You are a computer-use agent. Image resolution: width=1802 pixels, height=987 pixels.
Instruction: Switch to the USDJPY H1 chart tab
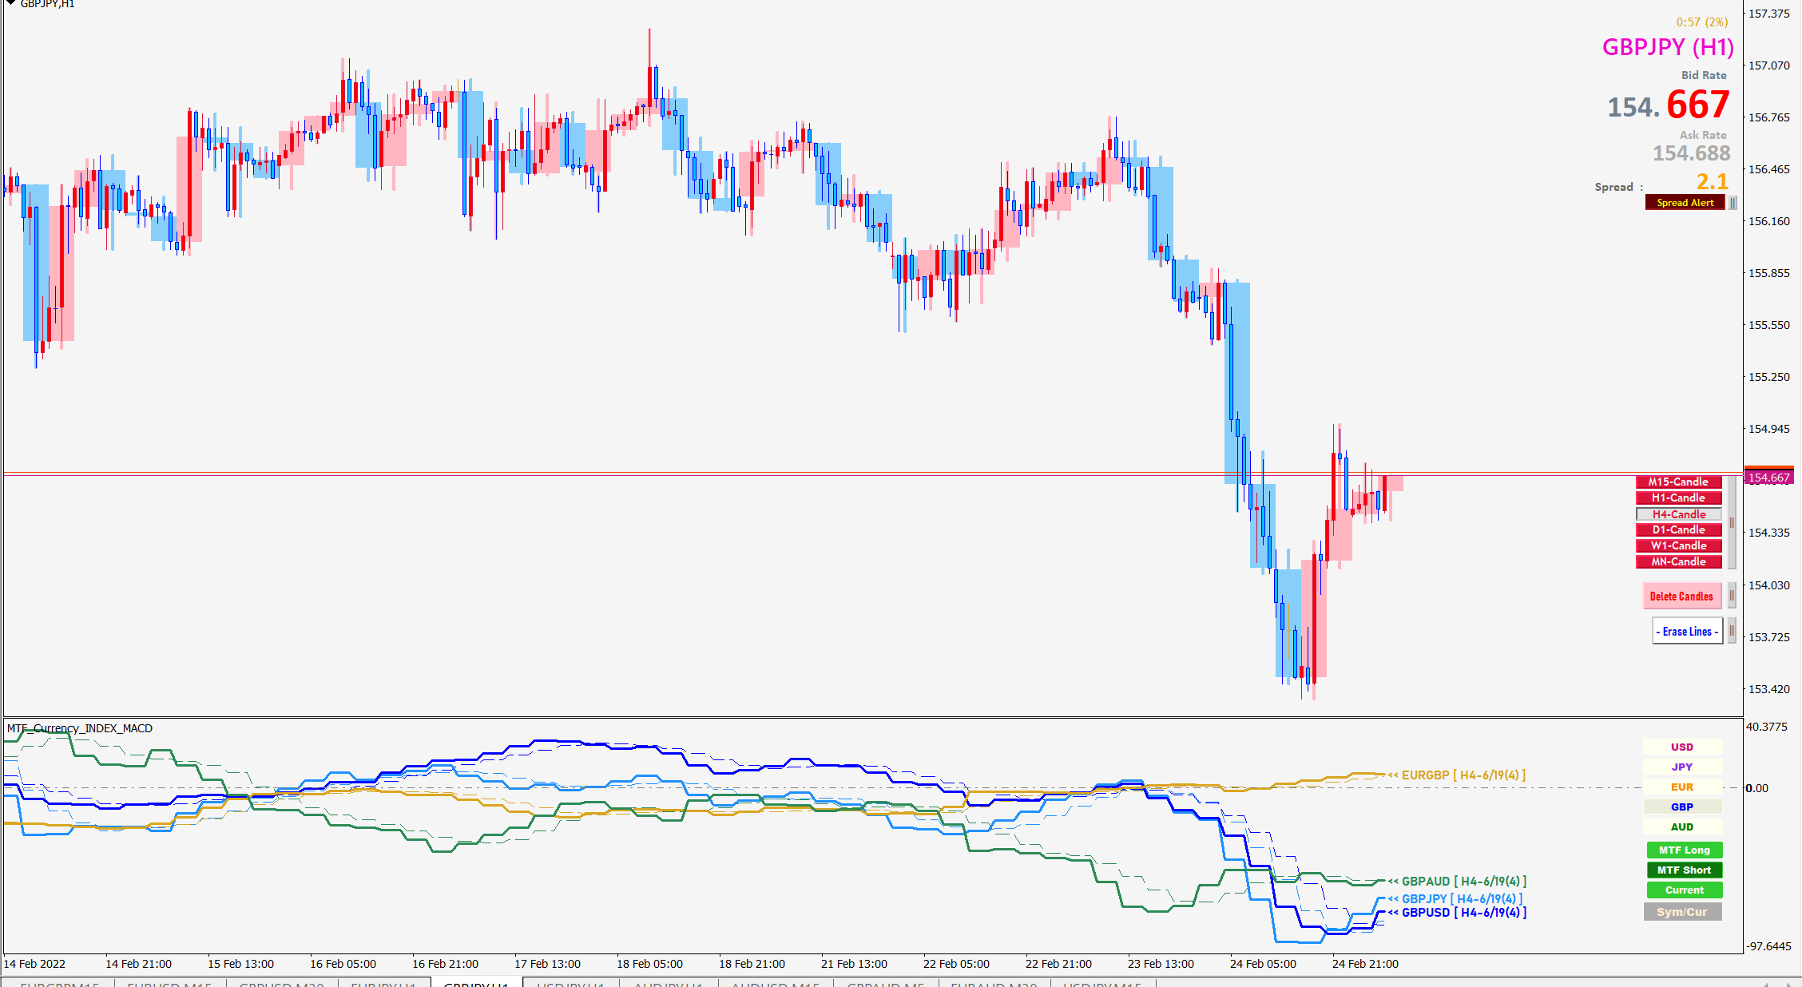tap(570, 983)
